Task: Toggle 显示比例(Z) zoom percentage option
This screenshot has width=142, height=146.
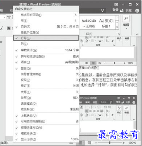Action: 46,139
